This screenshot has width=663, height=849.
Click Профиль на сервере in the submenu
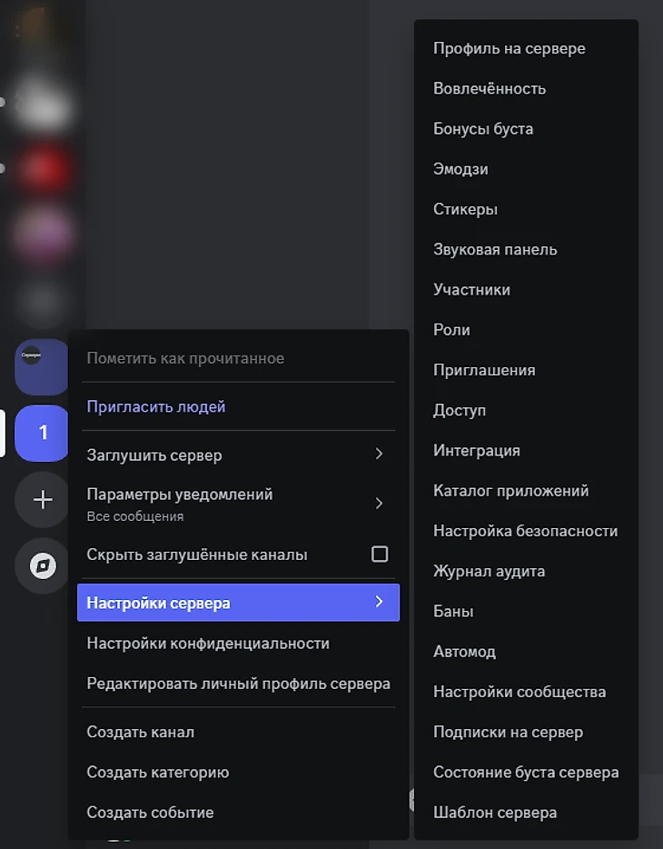pos(509,48)
